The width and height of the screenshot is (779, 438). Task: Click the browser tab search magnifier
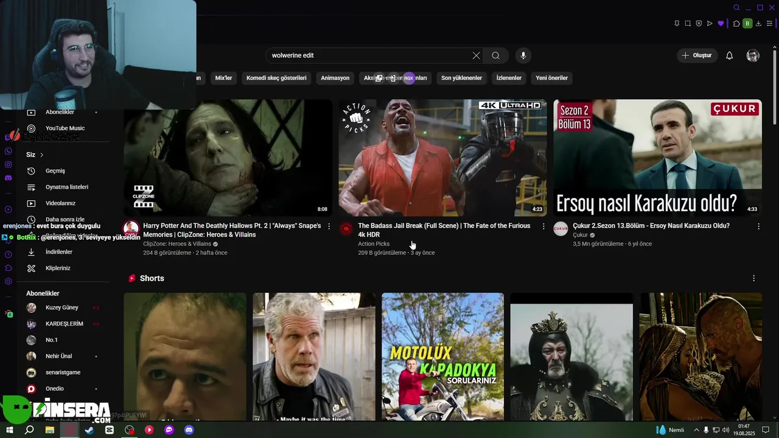pos(736,8)
